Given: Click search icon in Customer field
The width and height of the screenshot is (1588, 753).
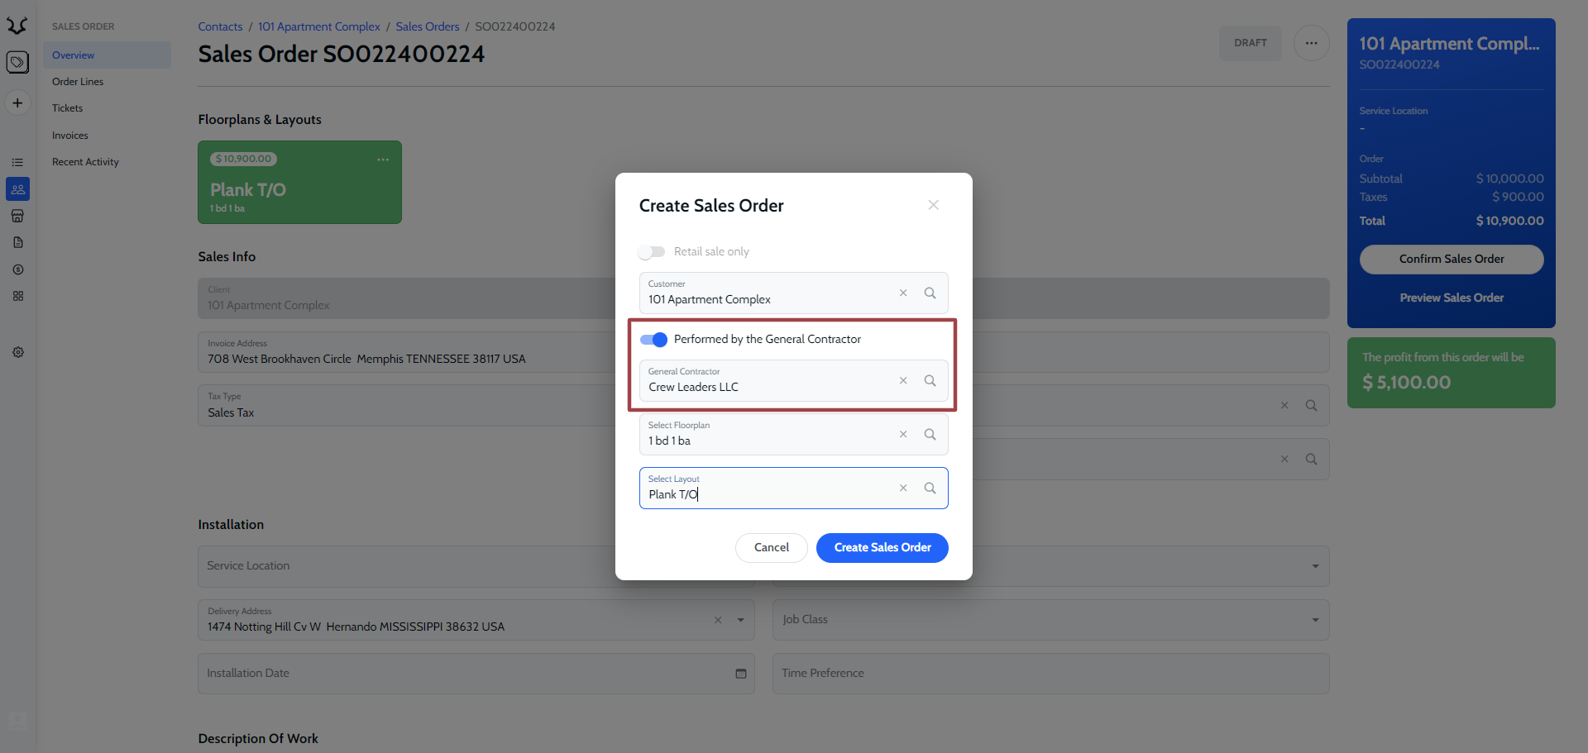Looking at the screenshot, I should coord(930,293).
